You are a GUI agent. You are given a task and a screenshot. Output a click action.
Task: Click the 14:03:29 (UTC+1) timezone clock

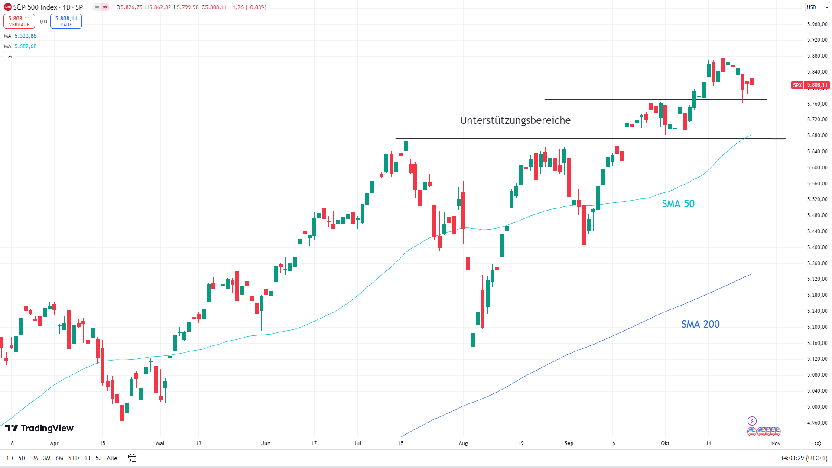(804, 458)
